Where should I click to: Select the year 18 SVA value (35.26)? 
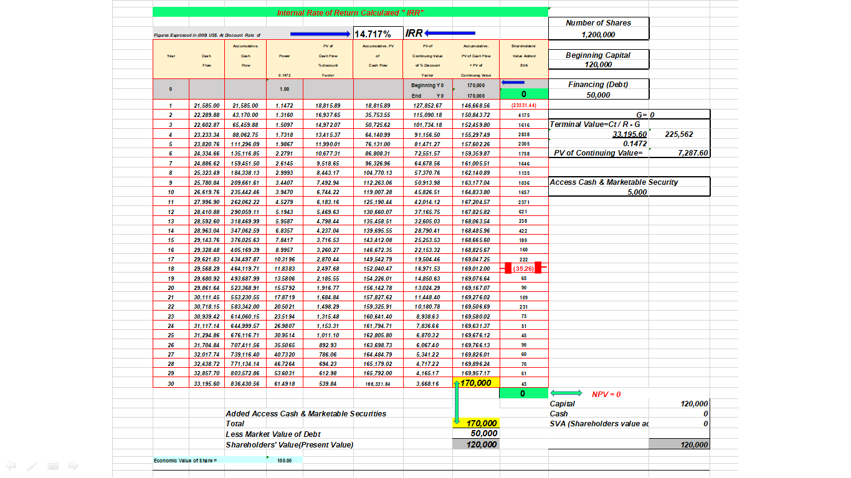pyautogui.click(x=523, y=268)
